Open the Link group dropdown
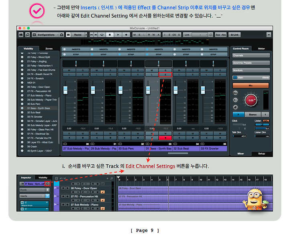289x240 pixels. point(200,34)
